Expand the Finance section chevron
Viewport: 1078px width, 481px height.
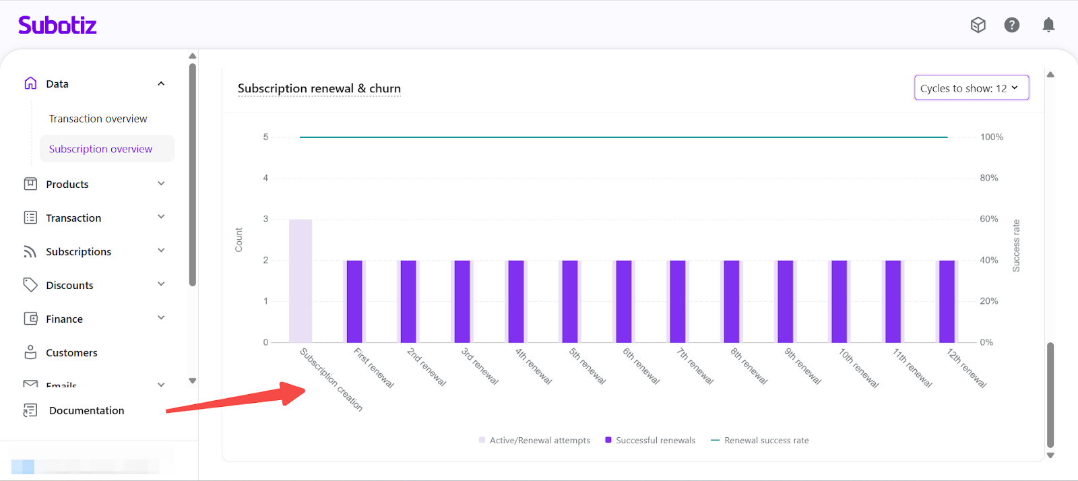click(161, 318)
